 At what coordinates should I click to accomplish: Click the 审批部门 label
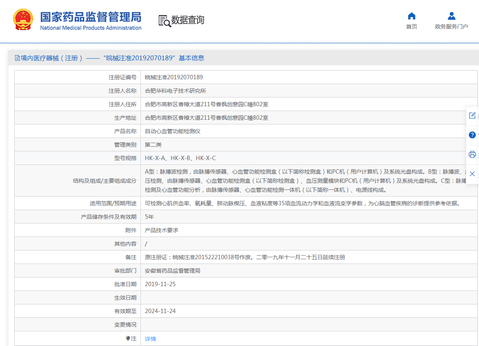point(125,271)
